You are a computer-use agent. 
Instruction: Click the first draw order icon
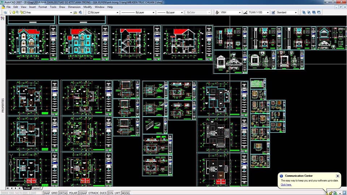pos(304,12)
